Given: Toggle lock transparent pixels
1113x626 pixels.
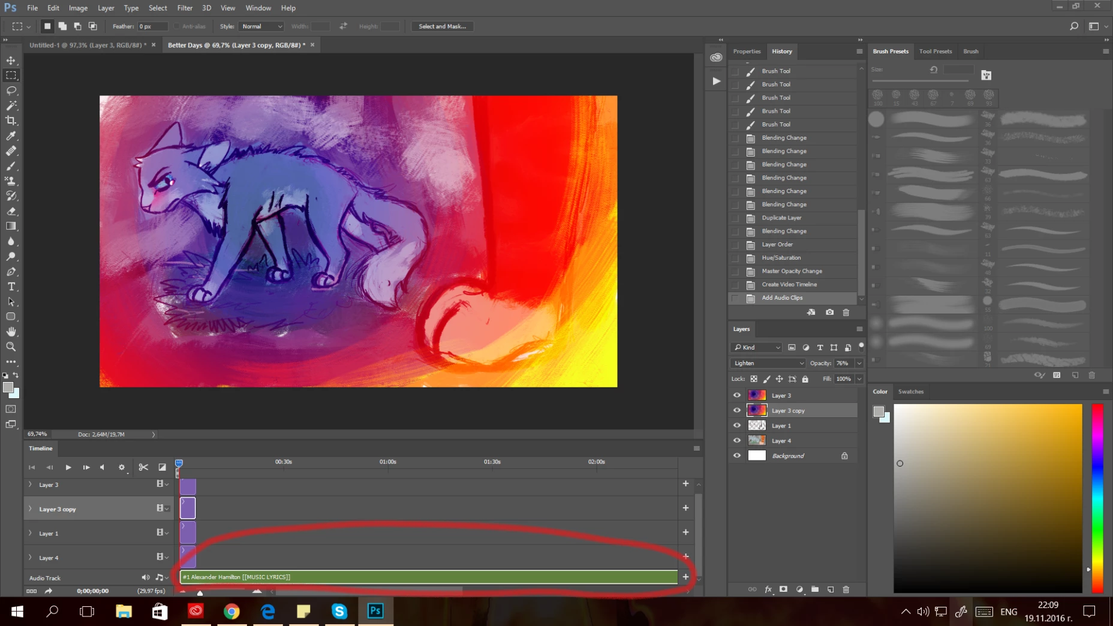Looking at the screenshot, I should (754, 379).
